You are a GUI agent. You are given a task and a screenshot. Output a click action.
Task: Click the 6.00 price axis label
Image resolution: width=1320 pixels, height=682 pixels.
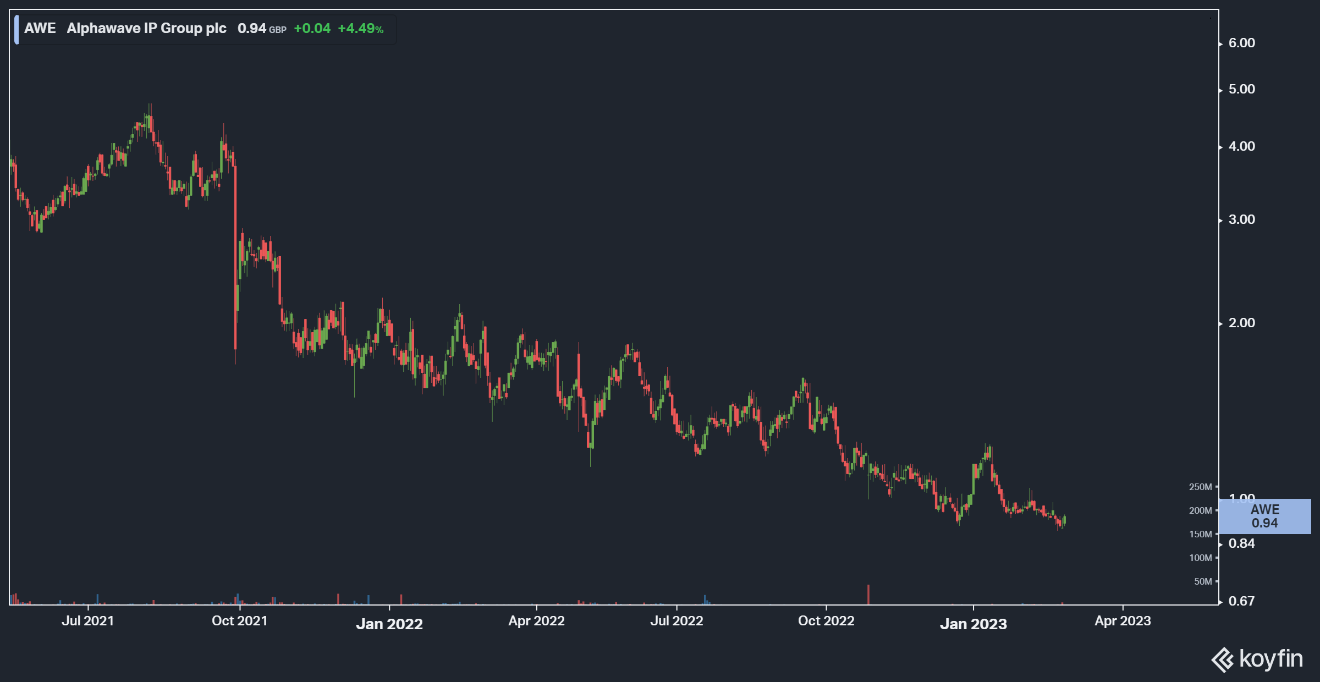point(1241,43)
